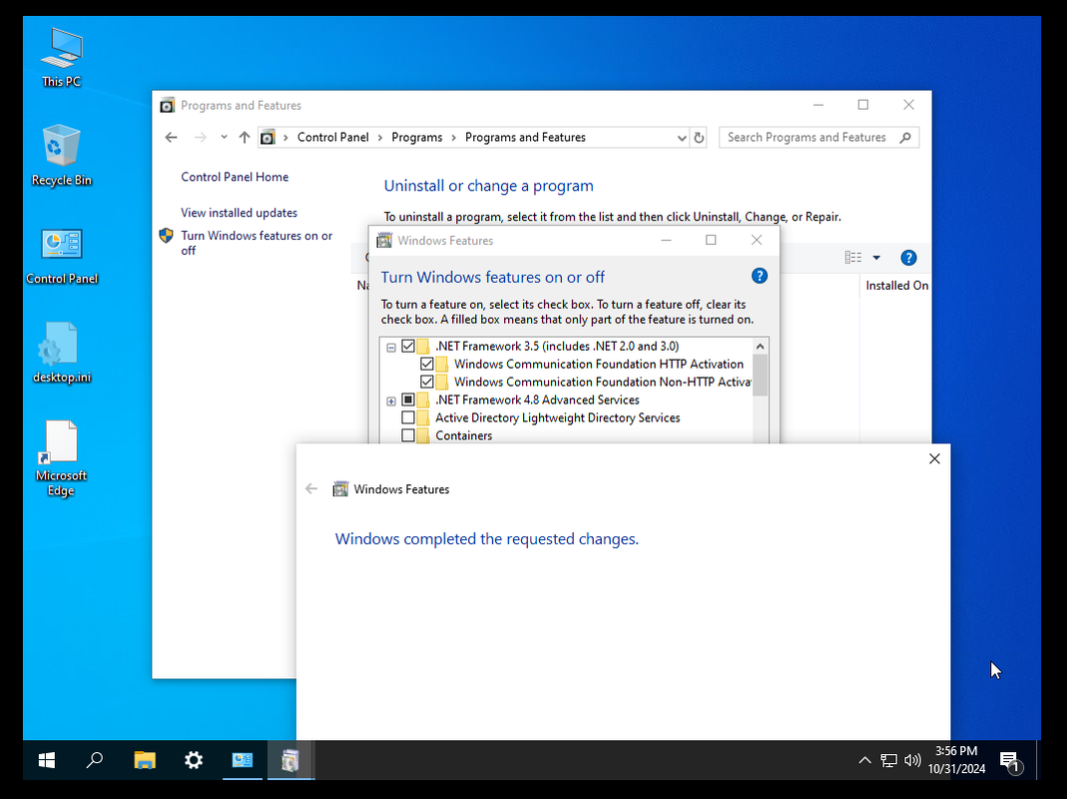Sort by Installed On column header
The width and height of the screenshot is (1067, 799).
[896, 286]
